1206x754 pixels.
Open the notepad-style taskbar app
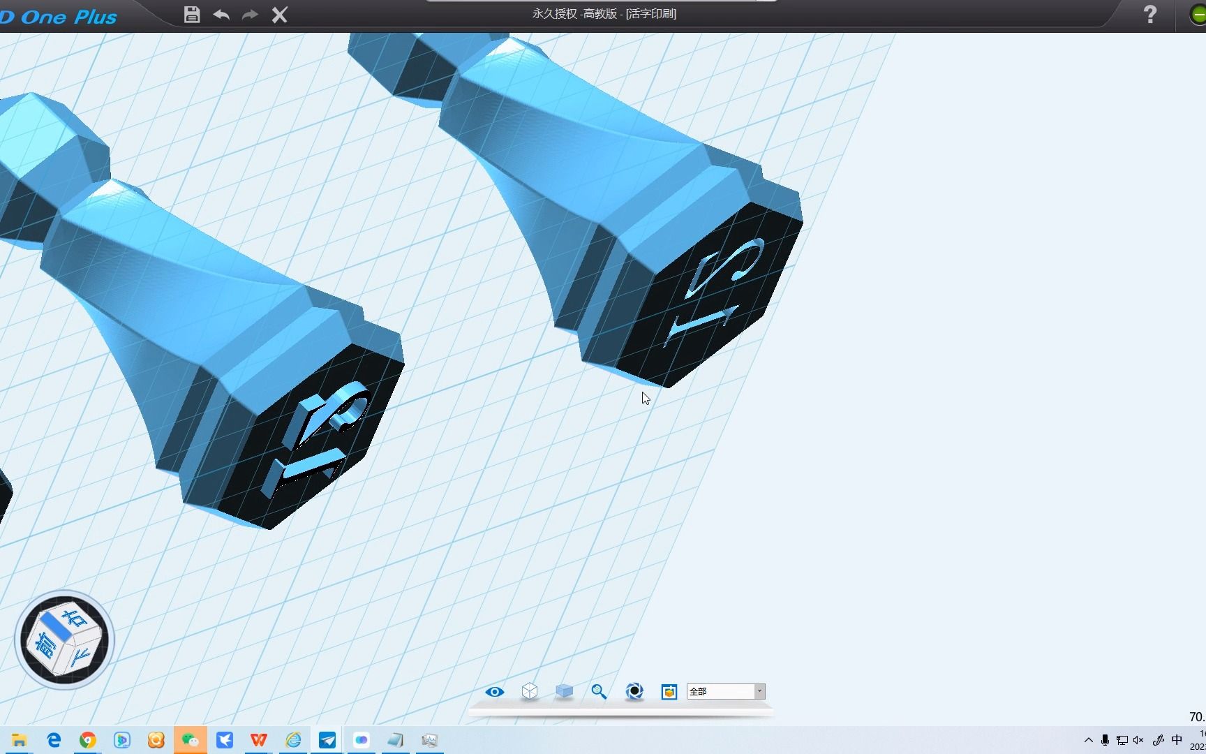[396, 740]
